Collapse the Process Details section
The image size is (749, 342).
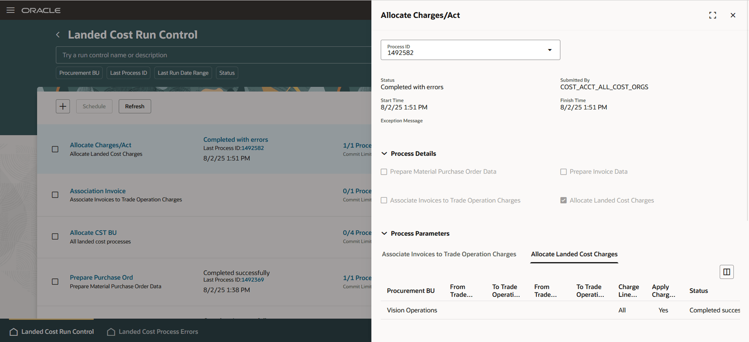tap(384, 154)
